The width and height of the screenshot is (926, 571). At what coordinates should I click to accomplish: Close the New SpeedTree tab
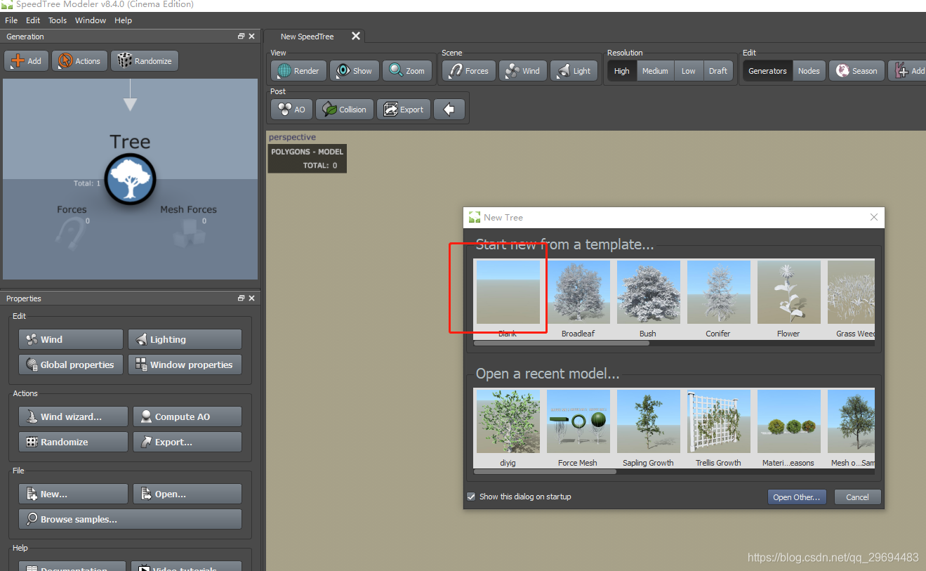coord(356,37)
